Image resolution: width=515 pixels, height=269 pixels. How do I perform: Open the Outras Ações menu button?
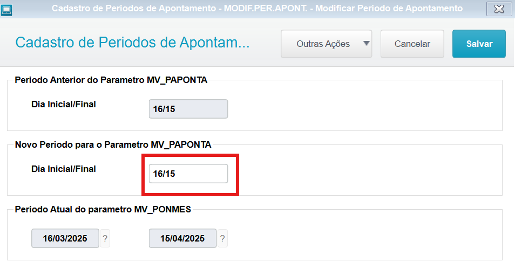tap(326, 44)
